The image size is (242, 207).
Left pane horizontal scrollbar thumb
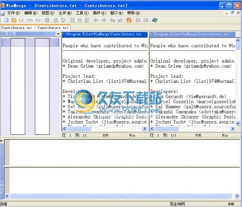pos(79,129)
